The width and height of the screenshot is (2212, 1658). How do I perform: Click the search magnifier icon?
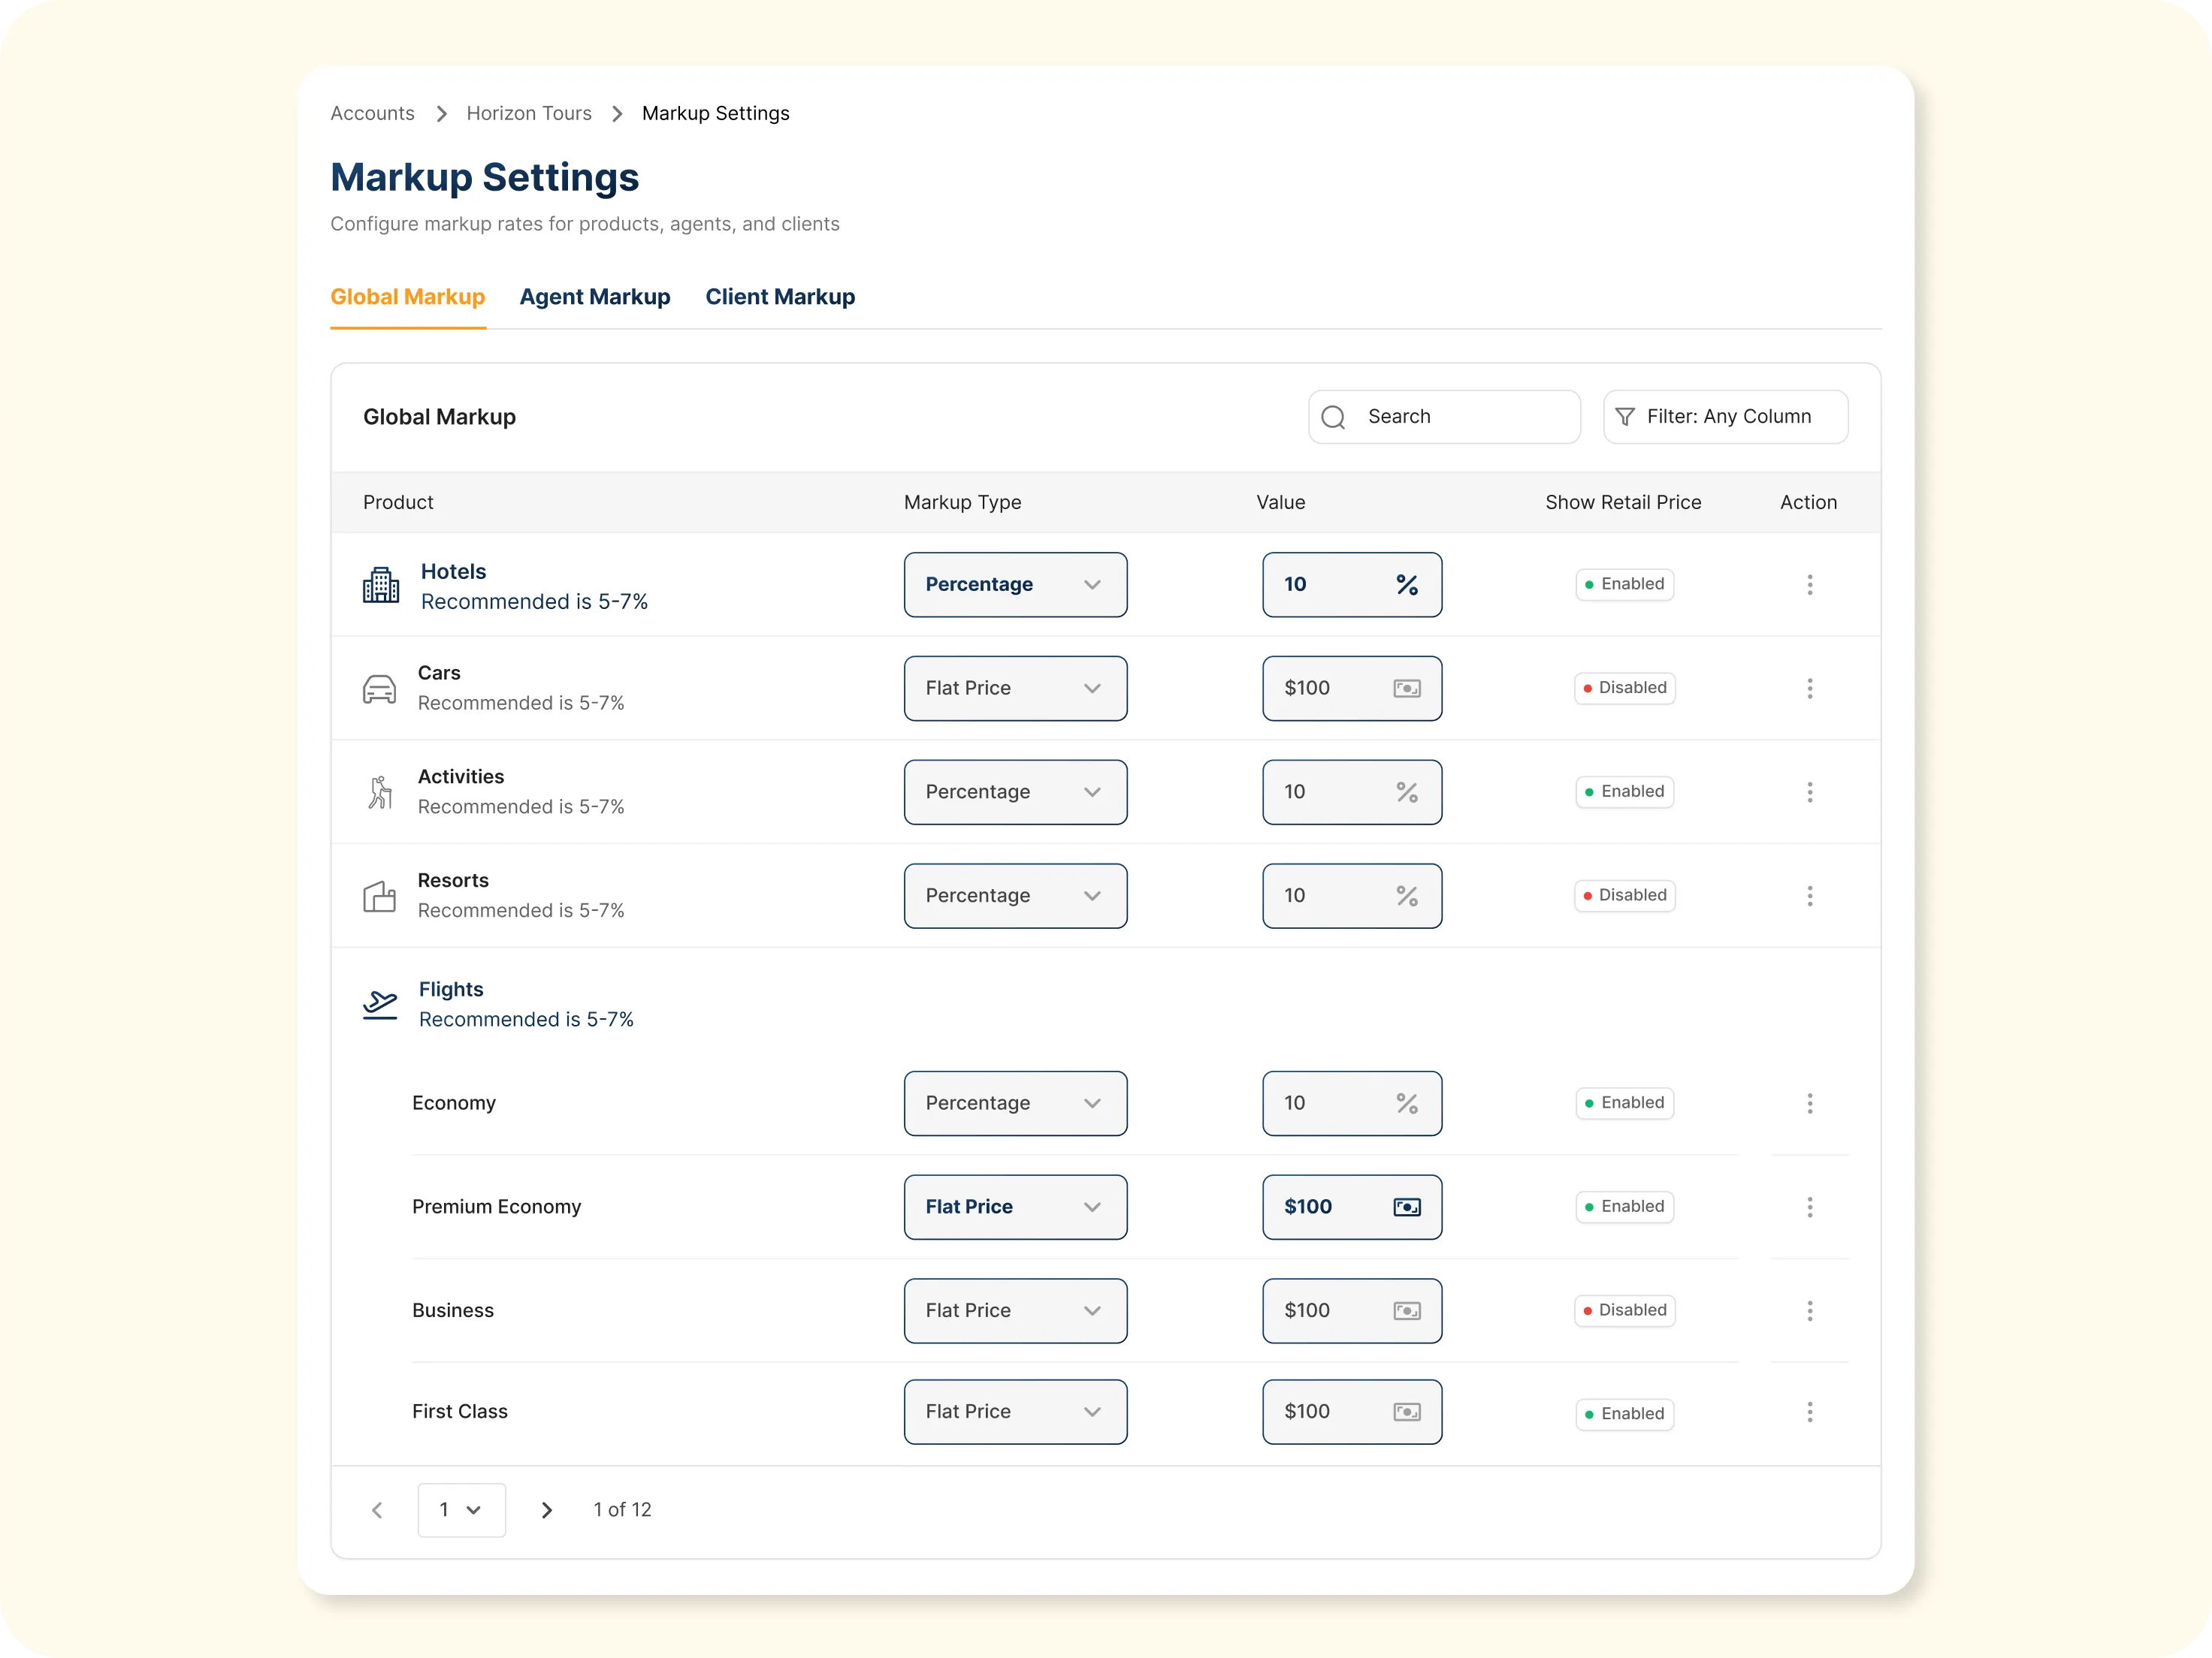[x=1333, y=417]
